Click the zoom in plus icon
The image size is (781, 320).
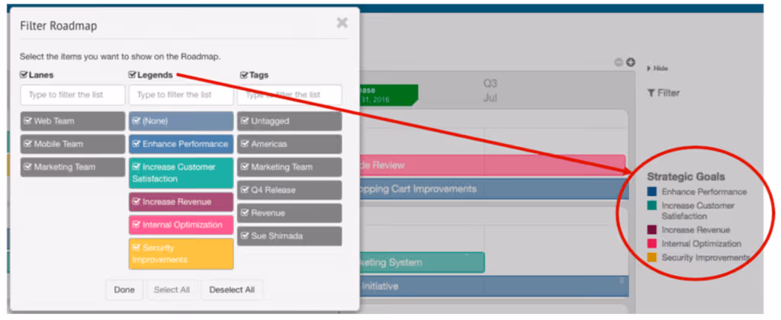click(x=631, y=62)
